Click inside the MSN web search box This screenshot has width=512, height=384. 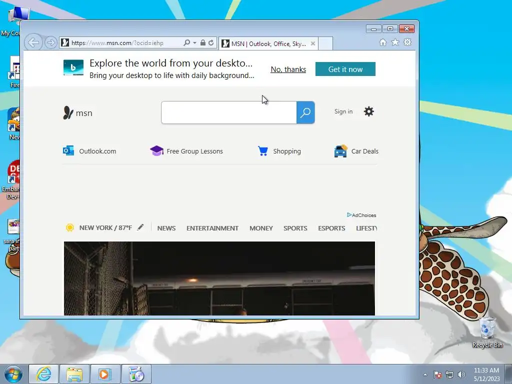(229, 112)
